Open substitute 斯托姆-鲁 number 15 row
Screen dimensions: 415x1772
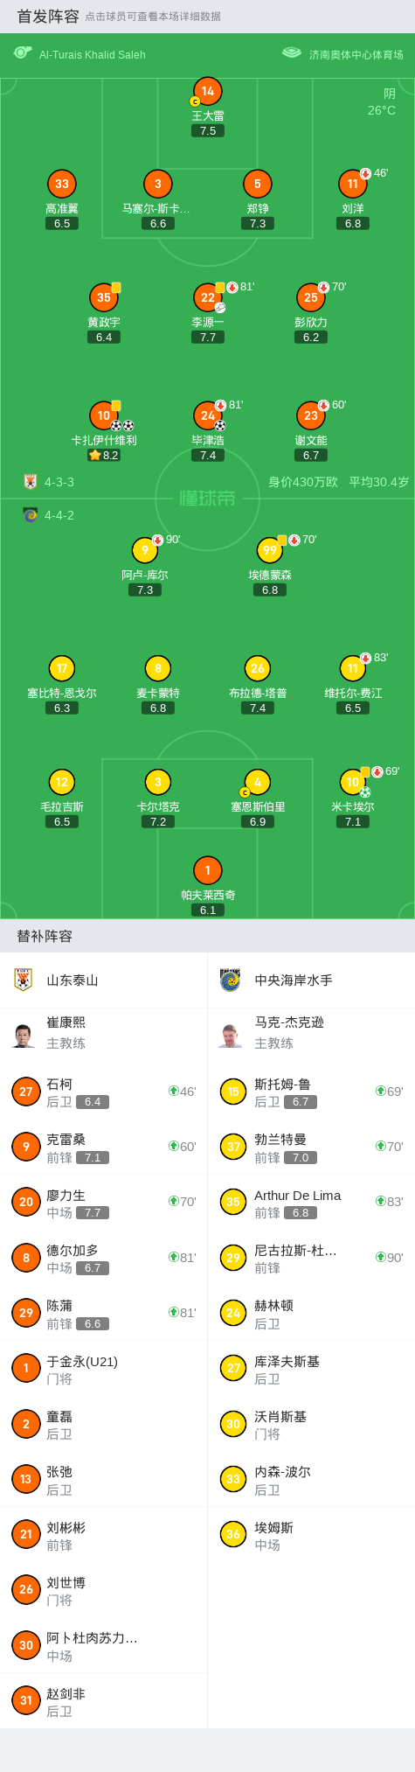click(x=312, y=1092)
